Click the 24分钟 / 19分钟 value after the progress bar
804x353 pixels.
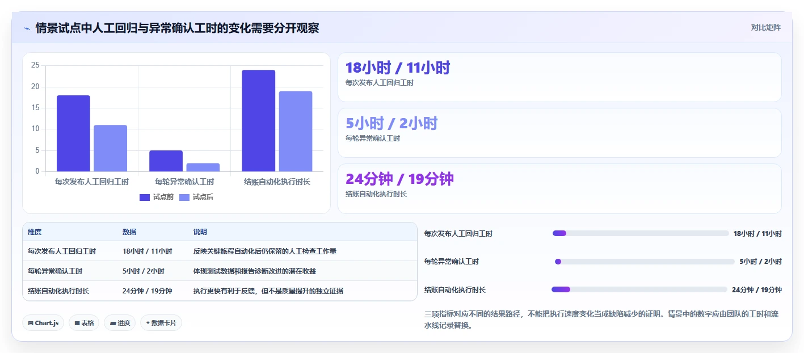click(757, 289)
